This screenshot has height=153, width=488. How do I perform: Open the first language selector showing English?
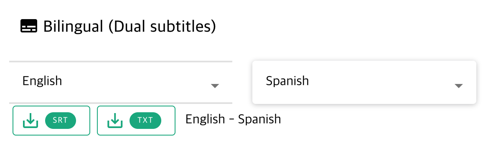pos(121,82)
